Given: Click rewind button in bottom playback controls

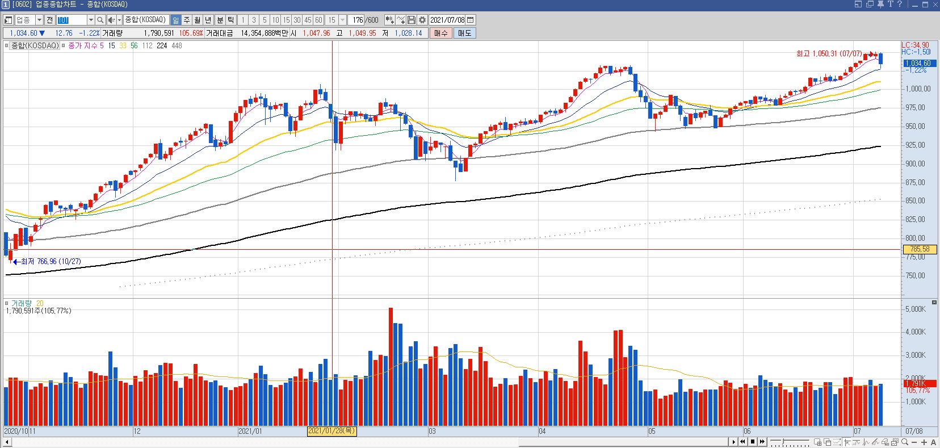Looking at the screenshot, I should pyautogui.click(x=742, y=442).
